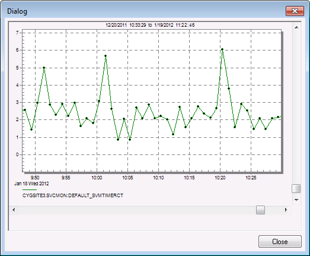Click the Close button
This screenshot has height=256, width=310.
point(280,241)
